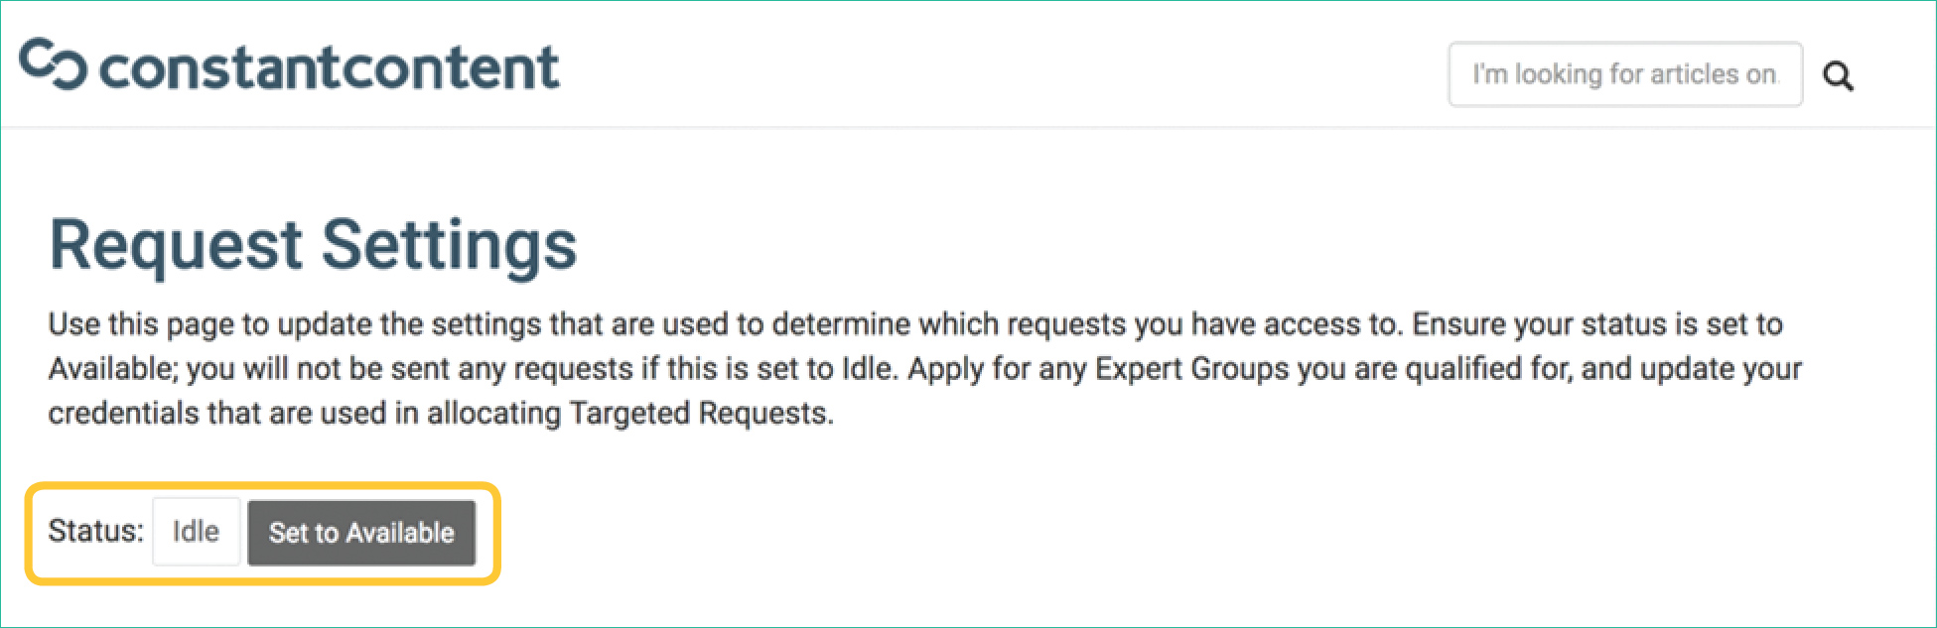Image resolution: width=1937 pixels, height=628 pixels.
Task: Click the word "update" in the first description line
Action: [324, 324]
